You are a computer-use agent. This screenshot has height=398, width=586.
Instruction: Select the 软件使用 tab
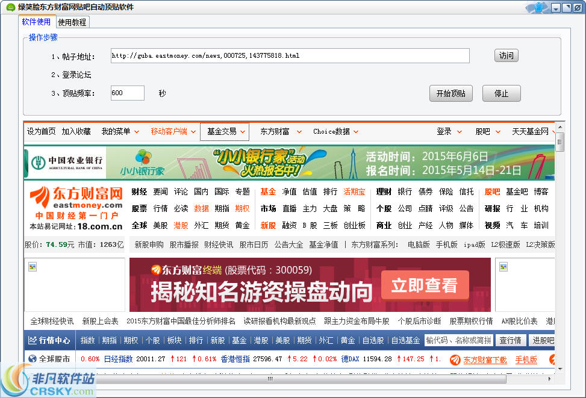[36, 22]
